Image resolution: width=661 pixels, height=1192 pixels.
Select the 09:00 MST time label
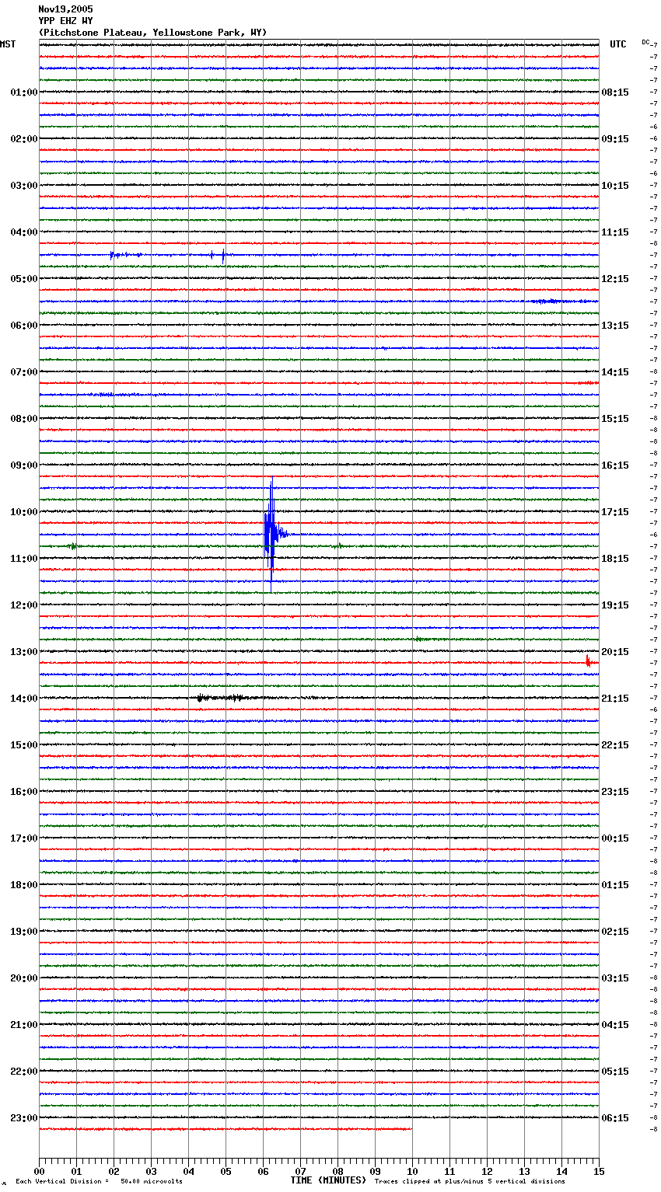24,465
